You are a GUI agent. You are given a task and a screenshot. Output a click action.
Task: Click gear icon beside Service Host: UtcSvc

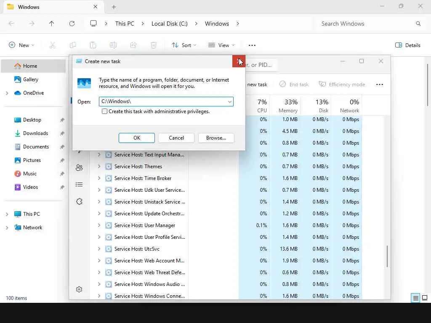point(109,249)
